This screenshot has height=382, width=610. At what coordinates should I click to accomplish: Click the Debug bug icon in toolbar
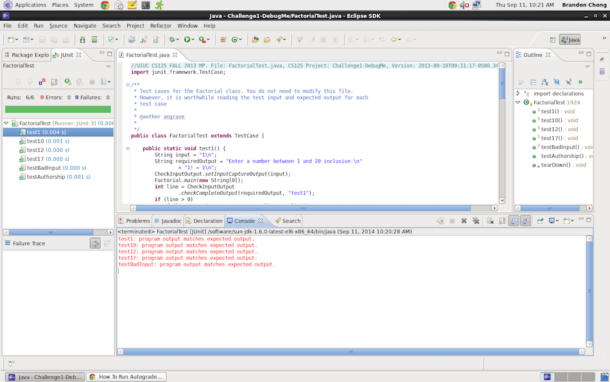(172, 40)
